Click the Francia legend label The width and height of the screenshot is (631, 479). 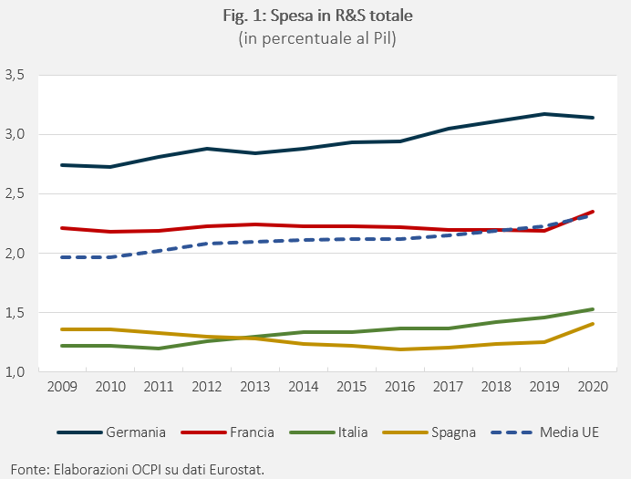coord(252,432)
